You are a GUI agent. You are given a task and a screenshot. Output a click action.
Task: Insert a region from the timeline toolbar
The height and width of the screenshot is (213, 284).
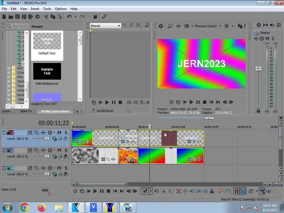coord(227,191)
